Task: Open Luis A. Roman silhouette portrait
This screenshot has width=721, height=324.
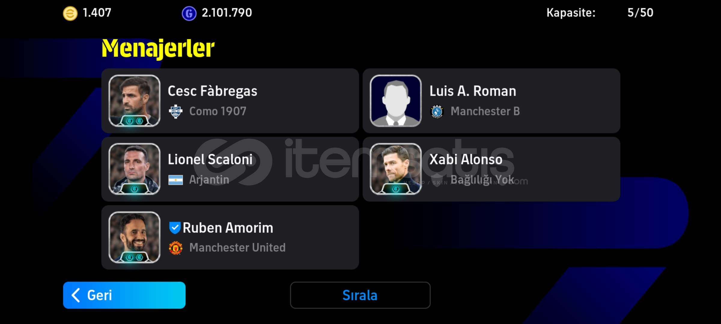Action: pos(396,101)
